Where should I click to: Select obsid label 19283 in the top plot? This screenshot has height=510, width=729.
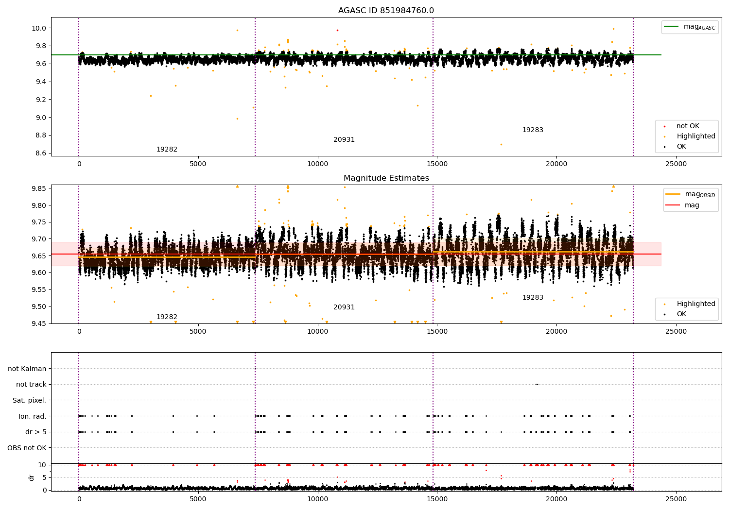533,130
